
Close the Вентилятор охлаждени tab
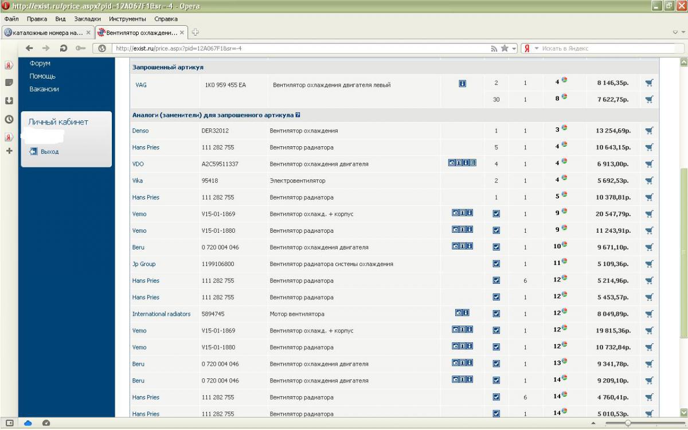pyautogui.click(x=182, y=33)
